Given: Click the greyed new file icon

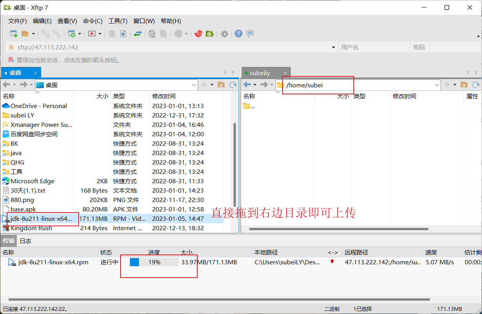Looking at the screenshot, I should click(112, 34).
